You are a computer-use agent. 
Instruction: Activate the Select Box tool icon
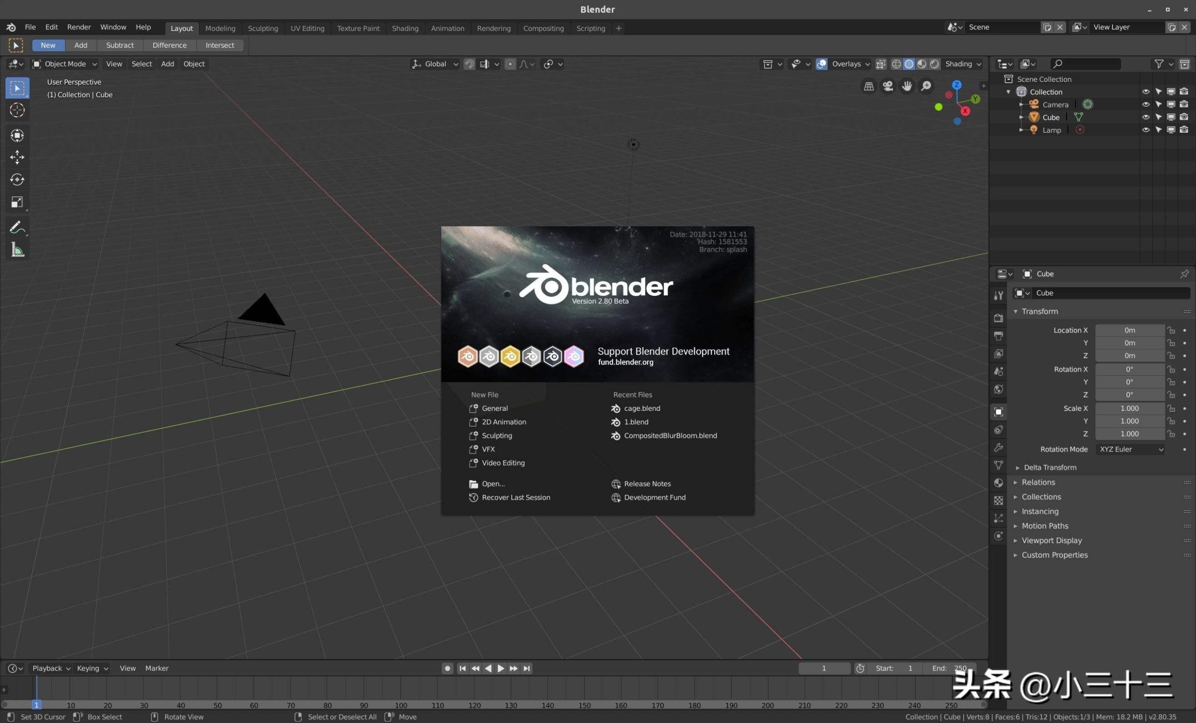[x=17, y=88]
